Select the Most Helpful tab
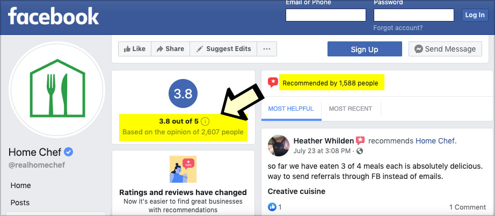The width and height of the screenshot is (495, 216). click(291, 109)
